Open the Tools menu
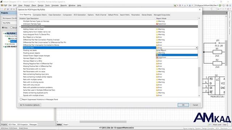The image size is (232, 130). click(x=47, y=5)
